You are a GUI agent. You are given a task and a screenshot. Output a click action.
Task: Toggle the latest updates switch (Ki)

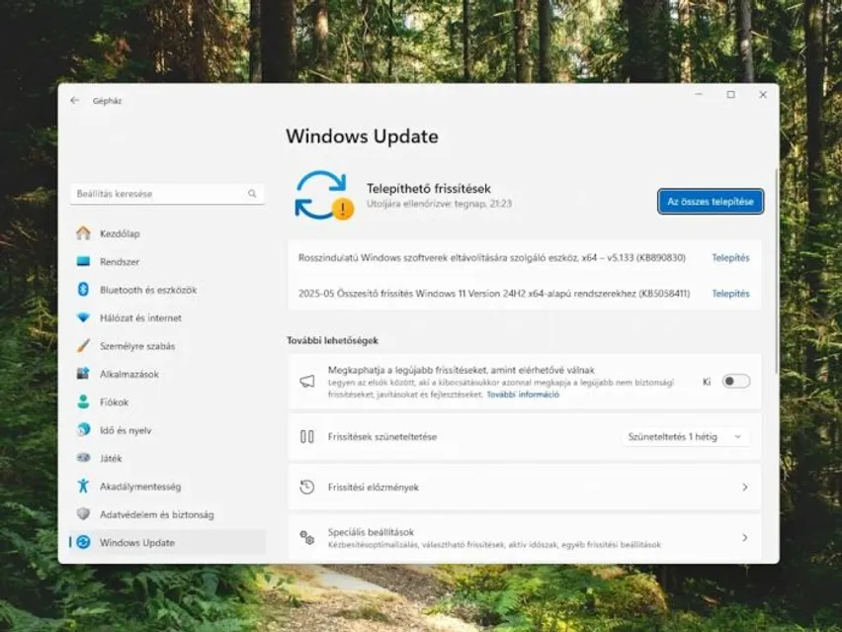tap(735, 382)
